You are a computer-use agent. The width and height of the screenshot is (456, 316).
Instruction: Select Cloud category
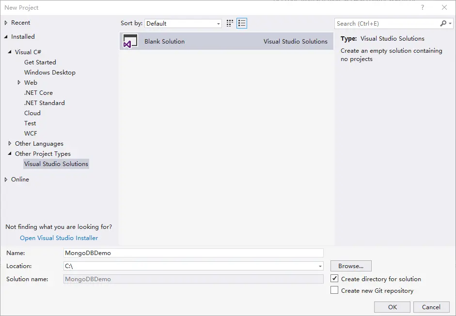(x=32, y=113)
